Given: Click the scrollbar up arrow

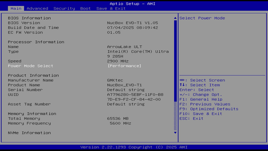Looking at the screenshot, I should click(x=175, y=18).
